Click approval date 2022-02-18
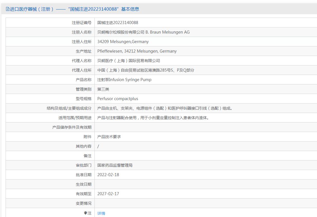Image resolution: width=317 pixels, height=217 pixels. pos(108,175)
